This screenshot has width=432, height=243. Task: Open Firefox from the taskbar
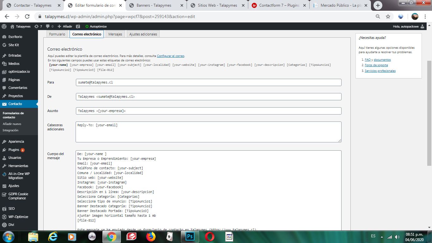click(x=151, y=237)
